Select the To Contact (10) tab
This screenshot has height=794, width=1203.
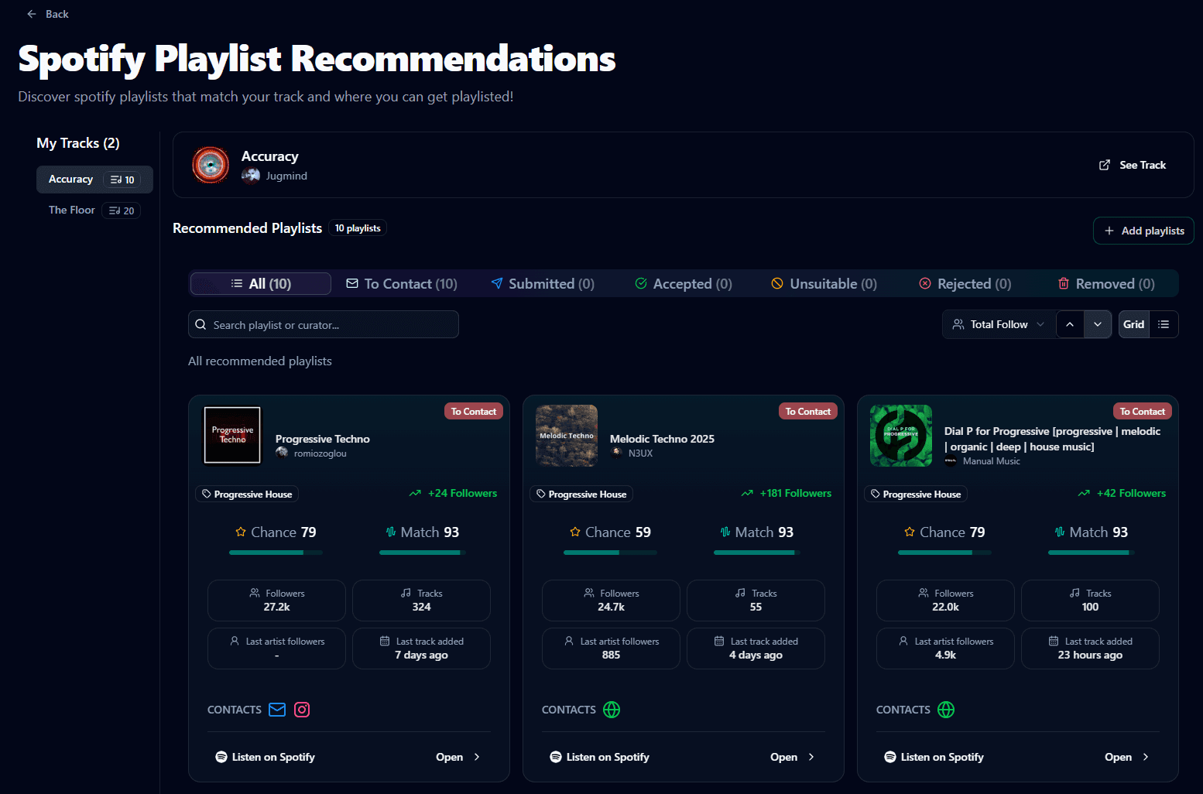[401, 284]
